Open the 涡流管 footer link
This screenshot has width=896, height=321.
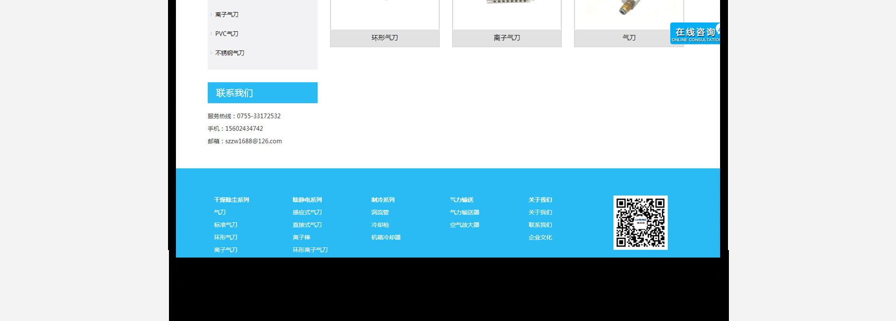[380, 212]
